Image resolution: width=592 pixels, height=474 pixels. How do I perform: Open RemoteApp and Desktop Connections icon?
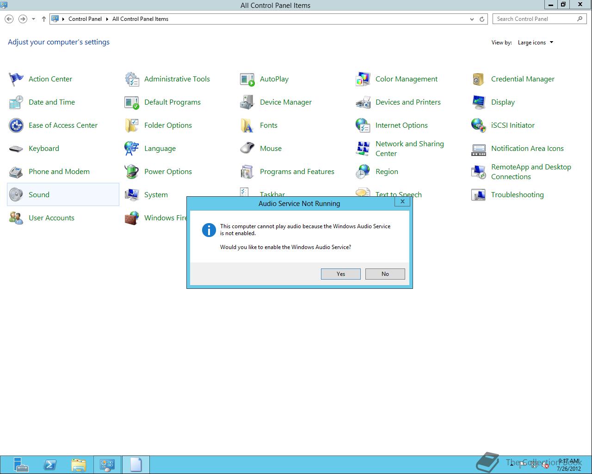479,172
